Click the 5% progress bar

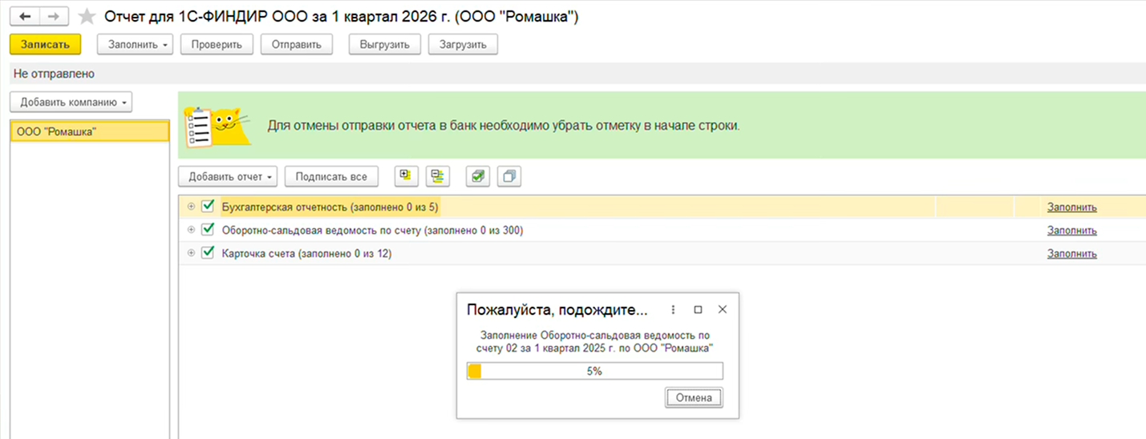click(x=594, y=372)
